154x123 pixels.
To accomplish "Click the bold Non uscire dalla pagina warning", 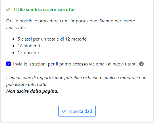I will 32,91.
